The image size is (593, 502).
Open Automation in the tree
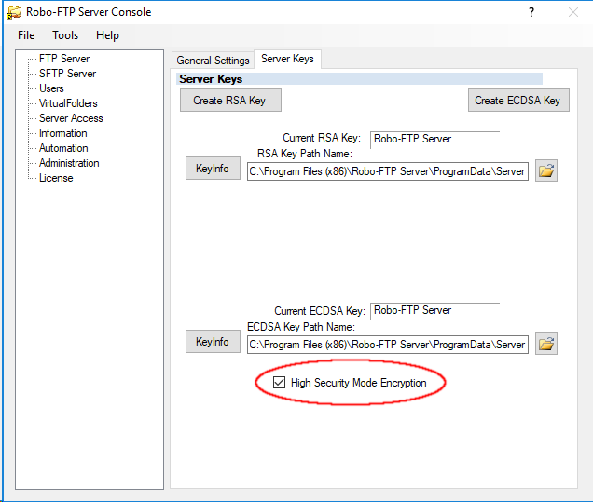pyautogui.click(x=63, y=148)
